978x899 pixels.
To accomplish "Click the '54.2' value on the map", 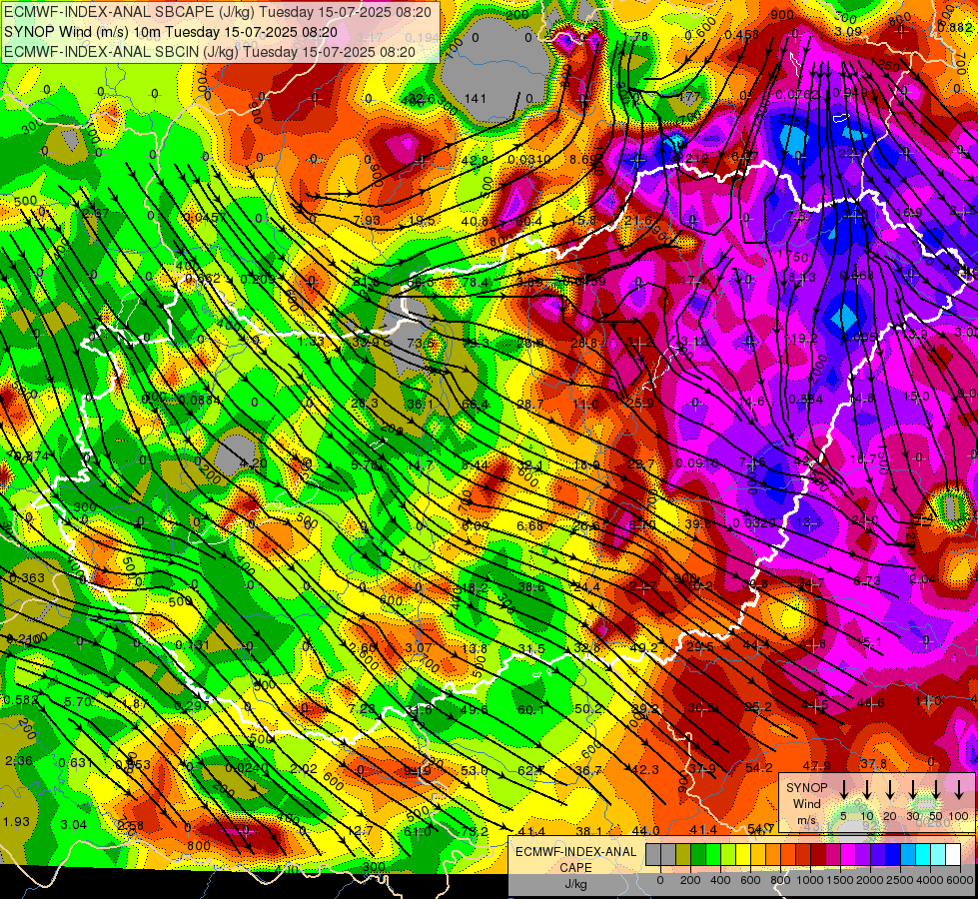I will [x=759, y=767].
